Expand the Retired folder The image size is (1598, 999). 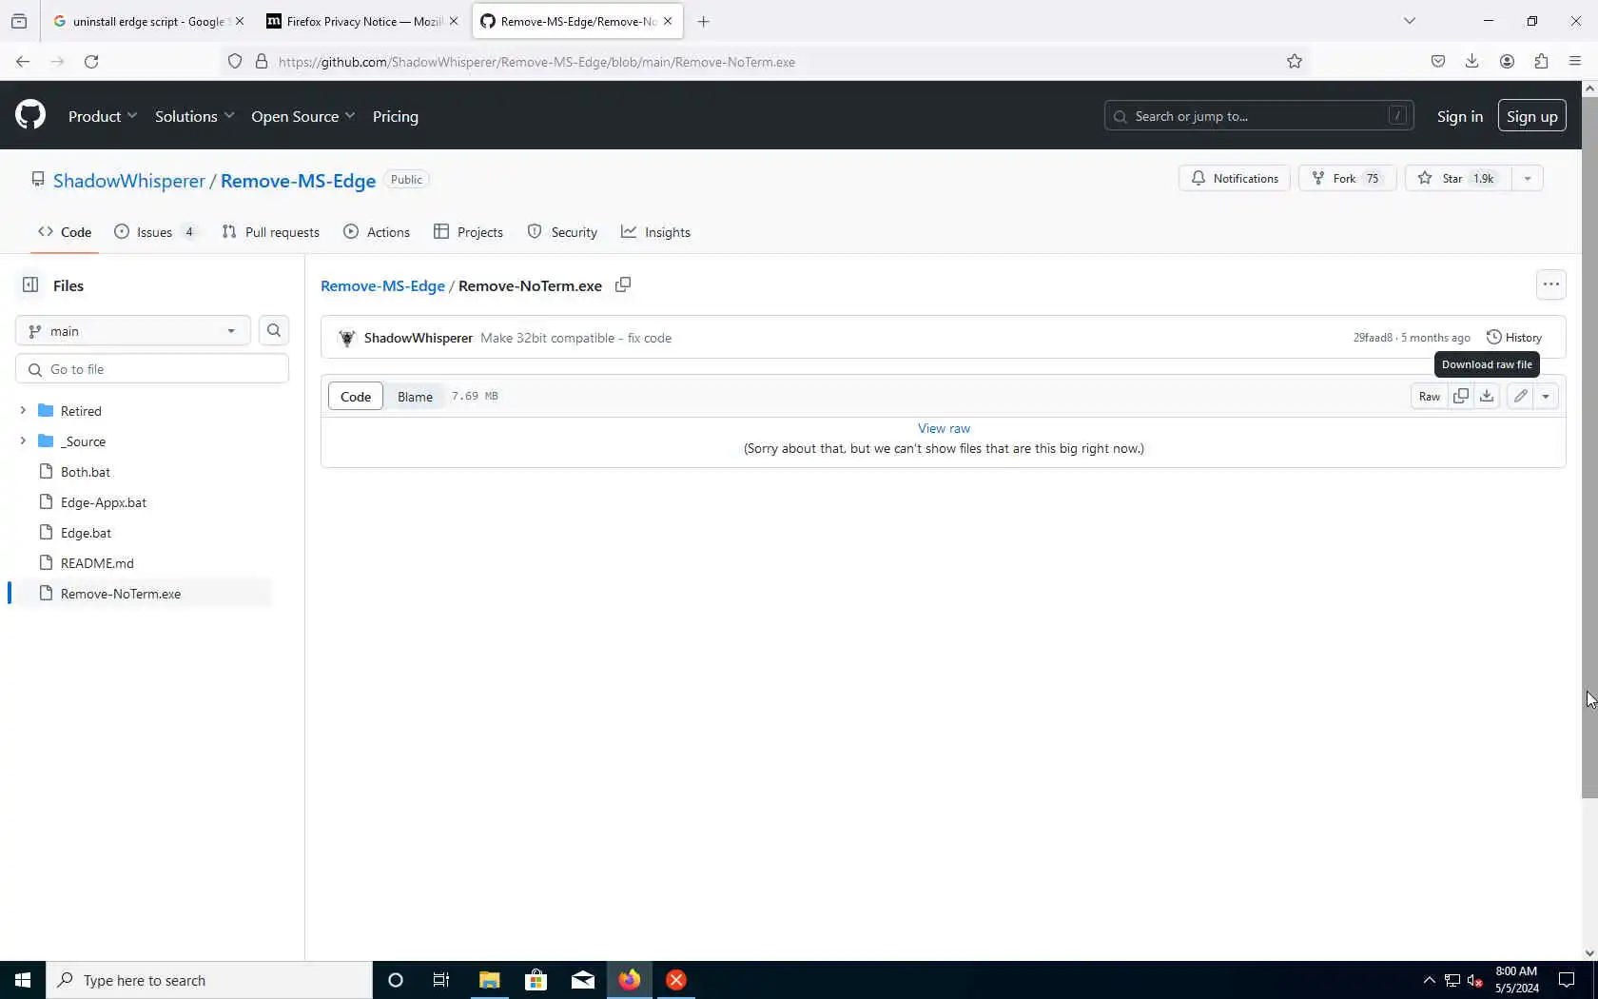pos(23,410)
